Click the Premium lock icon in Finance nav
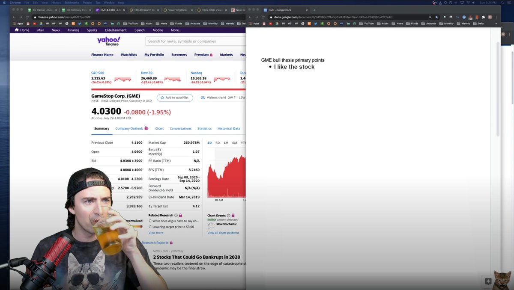 [x=211, y=55]
